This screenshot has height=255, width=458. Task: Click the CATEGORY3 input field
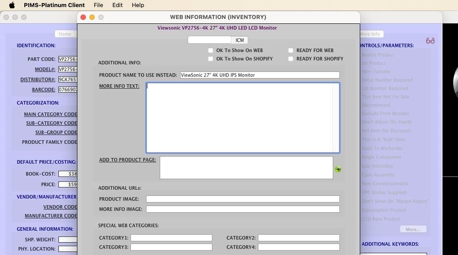click(171, 247)
